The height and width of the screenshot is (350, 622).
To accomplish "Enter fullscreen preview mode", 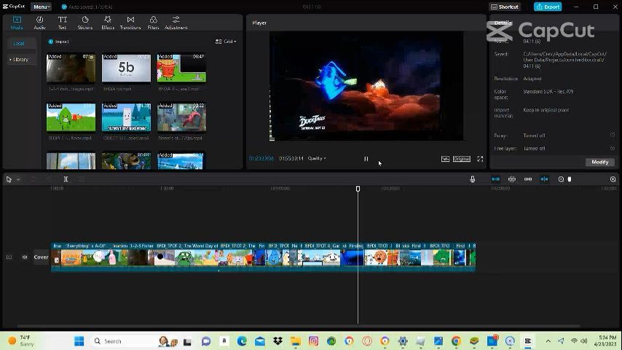I will (480, 158).
